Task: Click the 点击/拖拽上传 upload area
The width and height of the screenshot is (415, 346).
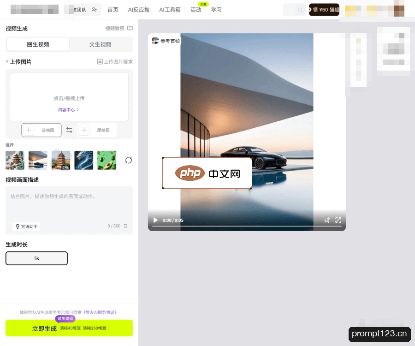Action: (69, 97)
